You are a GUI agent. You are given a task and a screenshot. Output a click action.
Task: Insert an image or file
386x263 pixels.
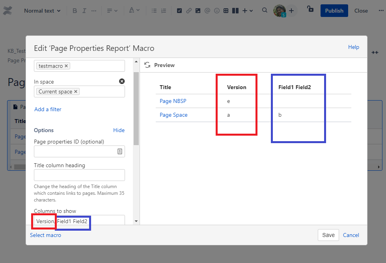pyautogui.click(x=198, y=11)
